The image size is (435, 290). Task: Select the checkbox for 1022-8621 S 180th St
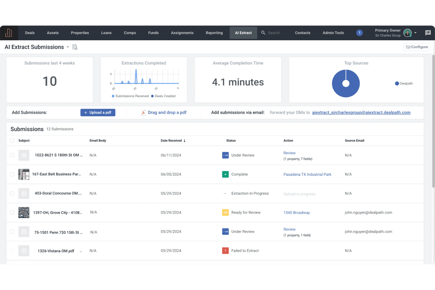(12, 155)
